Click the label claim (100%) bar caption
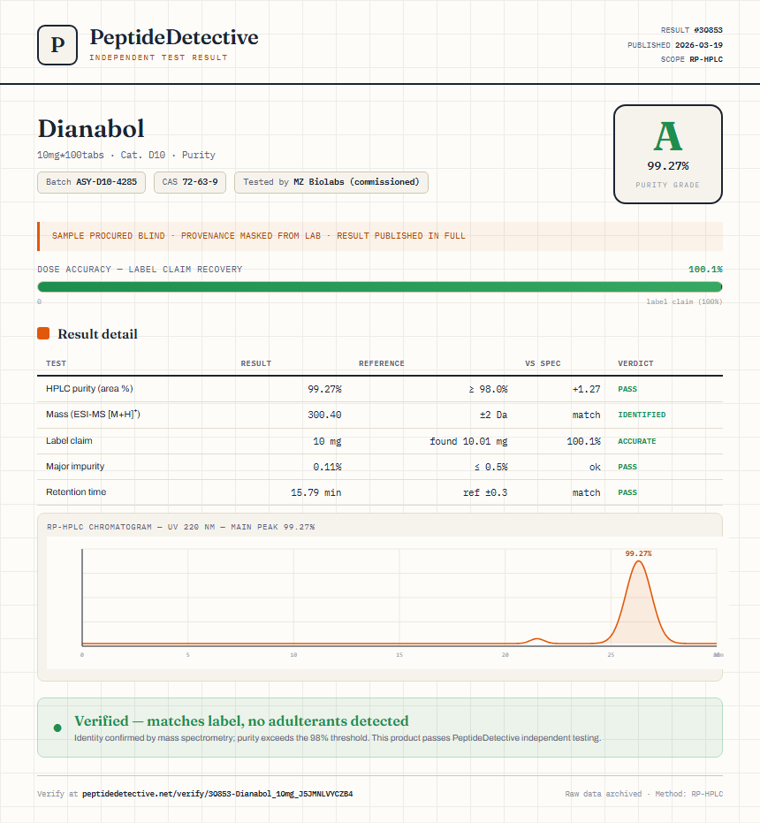This screenshot has width=760, height=823. pyautogui.click(x=684, y=301)
